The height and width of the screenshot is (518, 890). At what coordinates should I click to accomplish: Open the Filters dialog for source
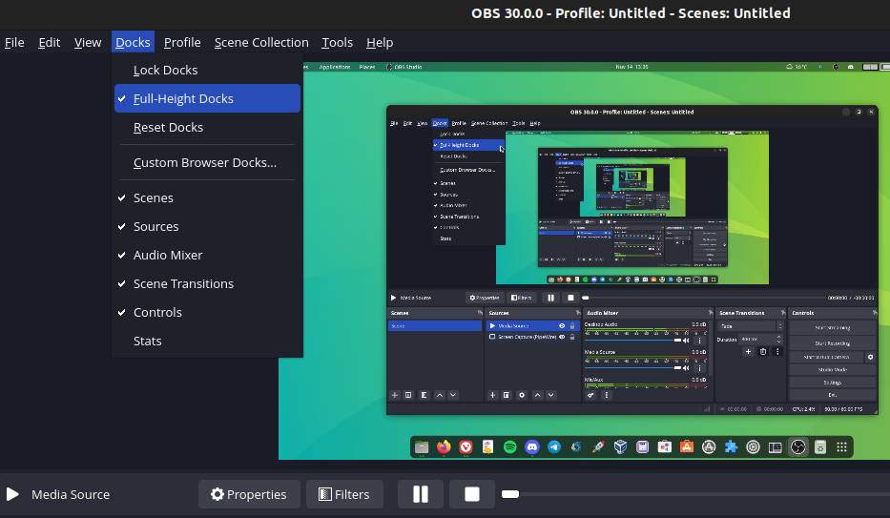(343, 494)
